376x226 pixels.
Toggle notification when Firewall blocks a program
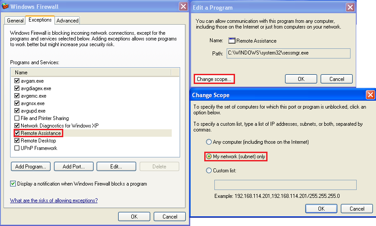(13, 184)
